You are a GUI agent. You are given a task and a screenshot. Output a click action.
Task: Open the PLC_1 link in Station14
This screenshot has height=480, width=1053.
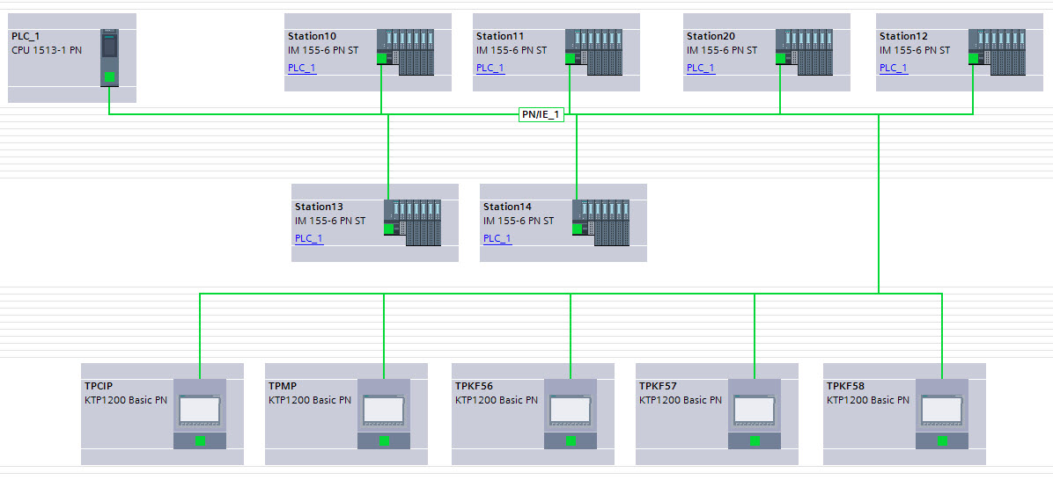497,238
